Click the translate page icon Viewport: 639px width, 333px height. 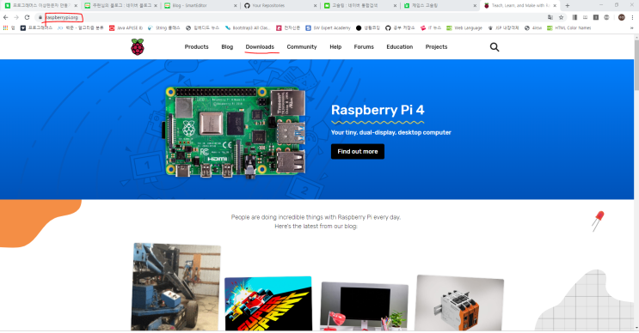[x=550, y=17]
